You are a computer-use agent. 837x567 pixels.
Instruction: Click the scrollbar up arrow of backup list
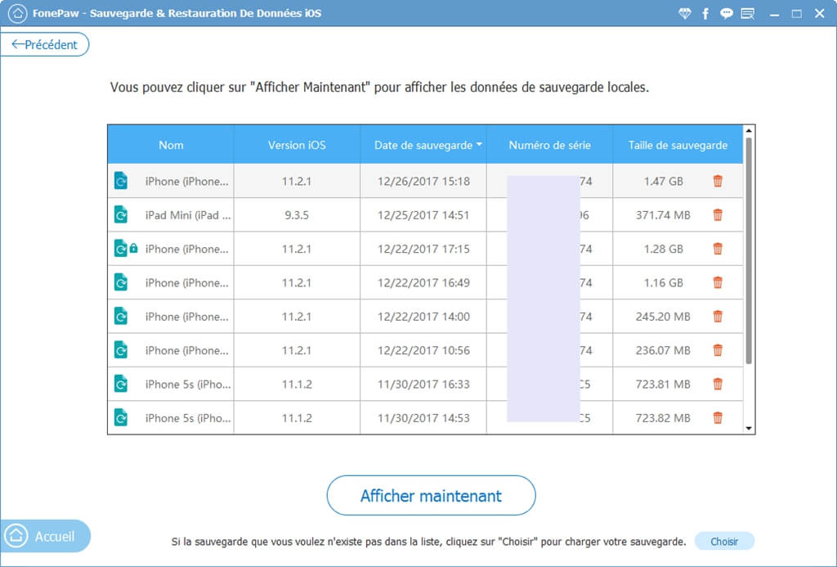(x=749, y=131)
